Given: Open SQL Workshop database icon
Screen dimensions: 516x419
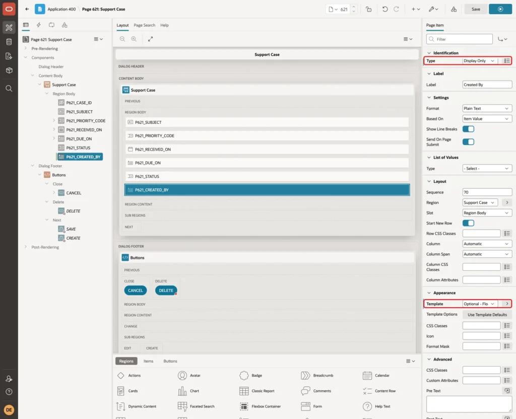Looking at the screenshot, I should point(9,42).
